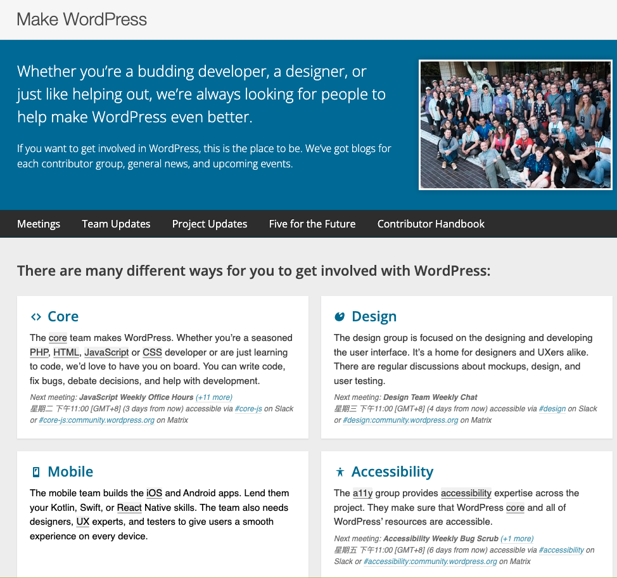Open #accessibility:community.wordpress.org Matrix link
The width and height of the screenshot is (617, 578).
[430, 562]
